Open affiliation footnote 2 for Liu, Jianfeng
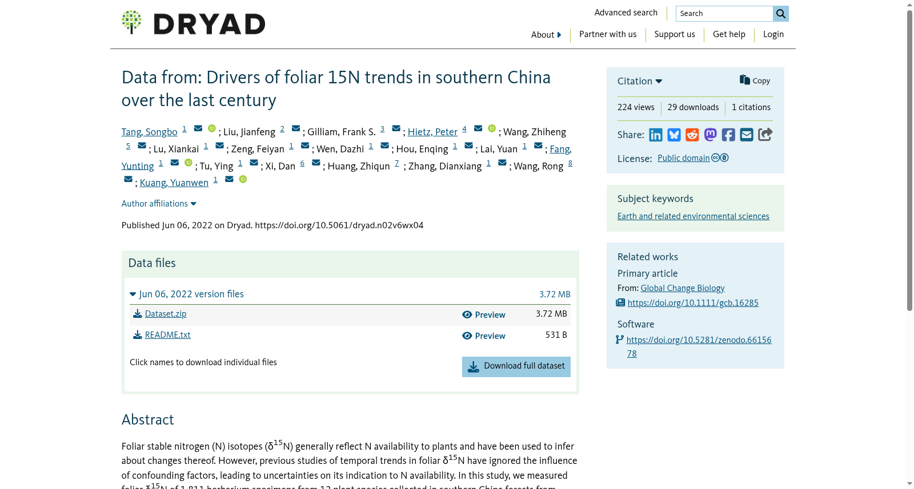The height and width of the screenshot is (489, 914). (282, 129)
